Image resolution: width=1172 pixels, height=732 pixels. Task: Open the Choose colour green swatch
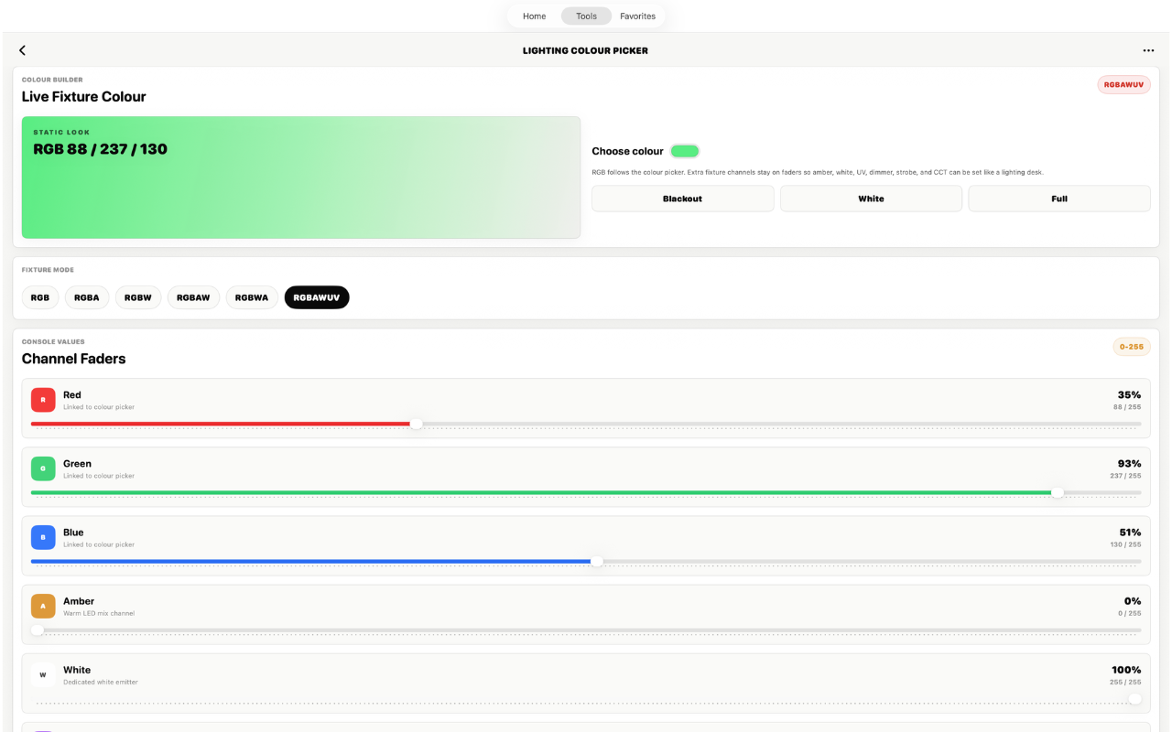coord(685,151)
